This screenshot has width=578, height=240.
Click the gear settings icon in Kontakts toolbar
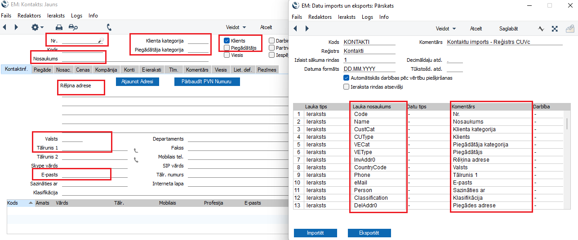coord(36,27)
